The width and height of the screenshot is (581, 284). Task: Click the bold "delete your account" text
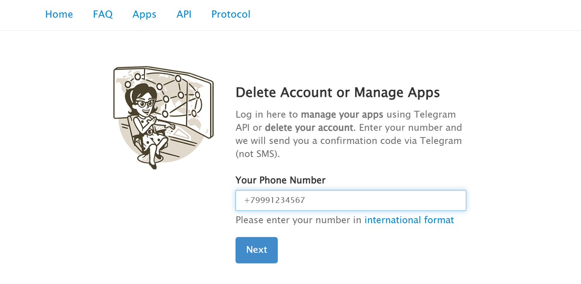tap(309, 128)
